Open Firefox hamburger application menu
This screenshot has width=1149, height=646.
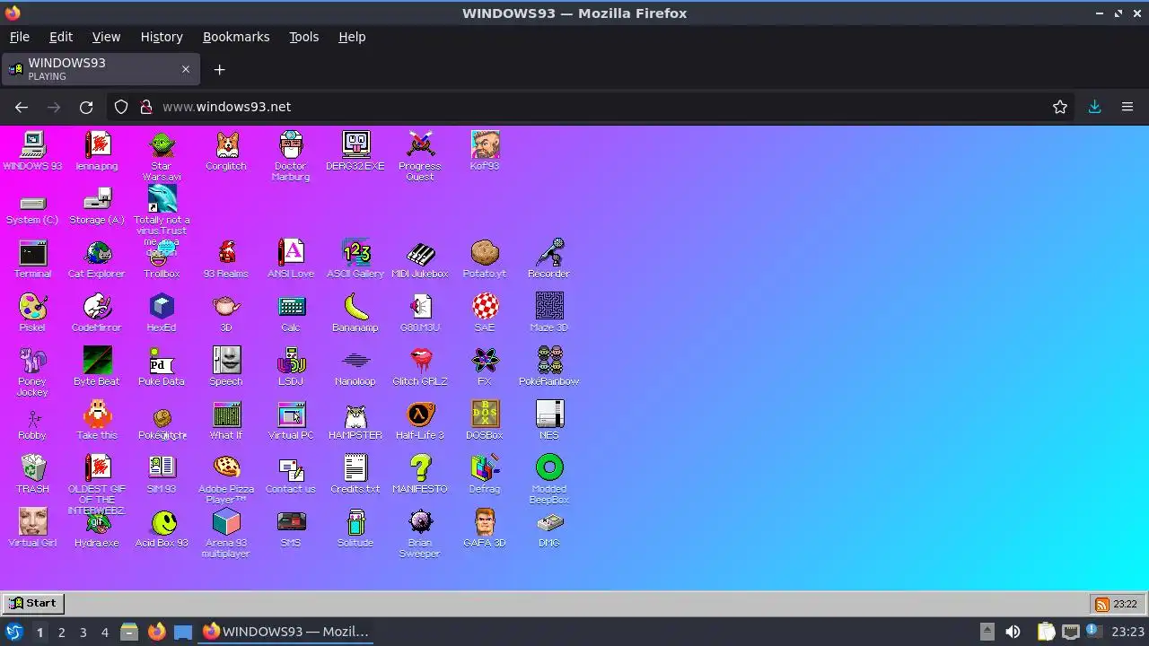[x=1127, y=107]
